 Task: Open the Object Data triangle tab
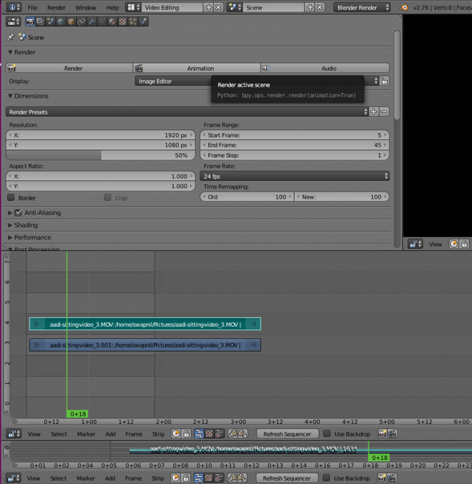[102, 22]
